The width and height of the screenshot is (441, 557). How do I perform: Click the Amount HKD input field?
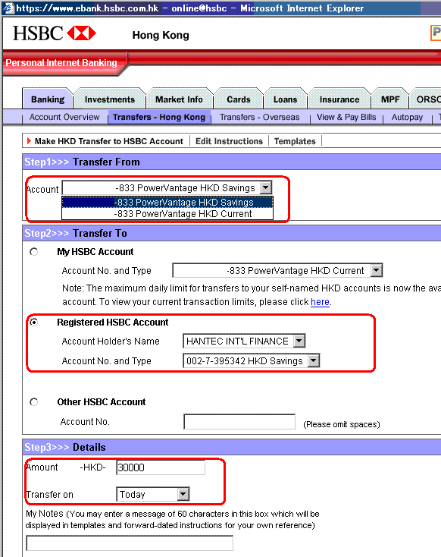tap(161, 467)
